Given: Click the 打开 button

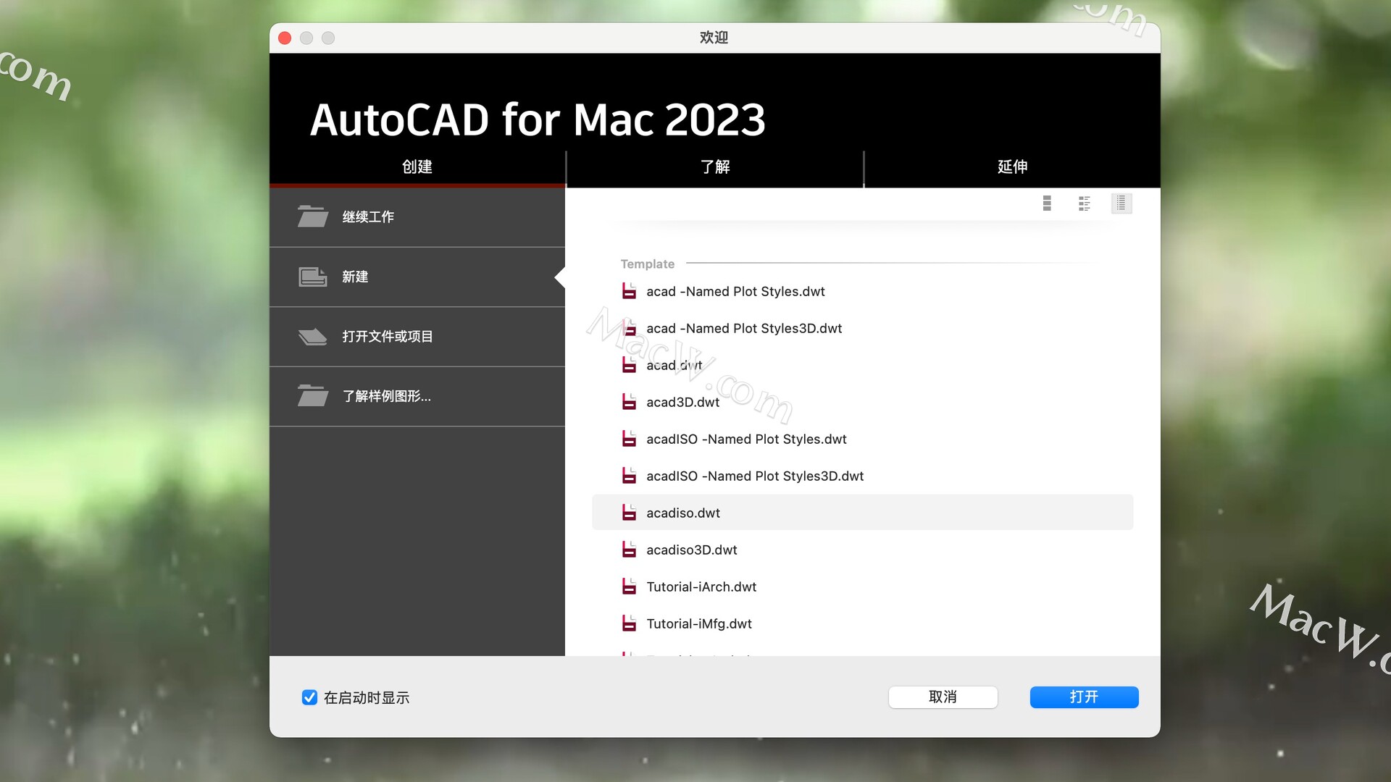Looking at the screenshot, I should tap(1085, 697).
